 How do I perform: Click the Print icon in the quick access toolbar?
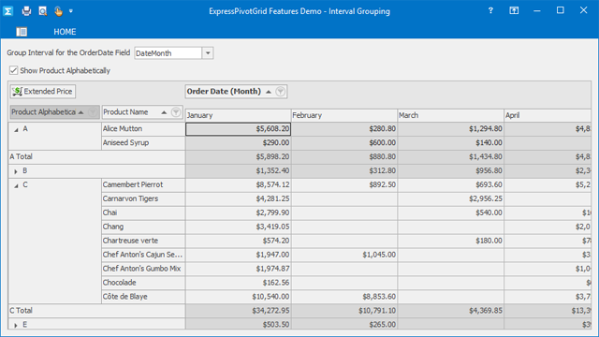coord(26,11)
